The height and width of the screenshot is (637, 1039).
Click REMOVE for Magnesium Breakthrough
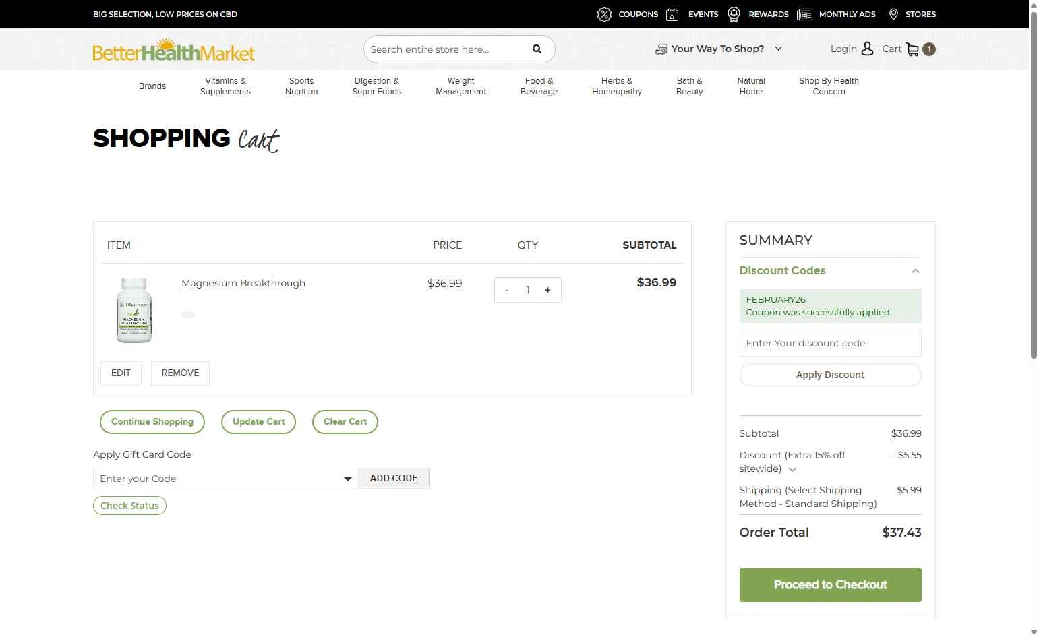point(180,373)
